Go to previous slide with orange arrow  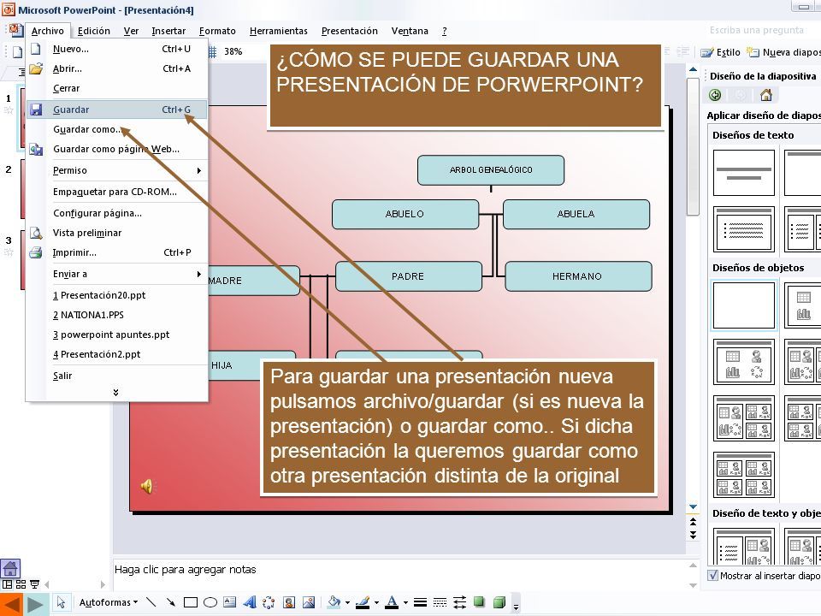(11, 605)
